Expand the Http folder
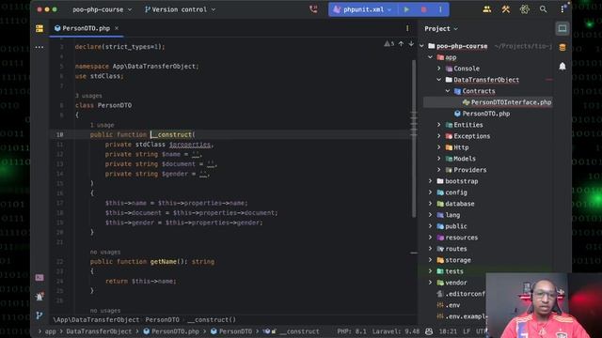The width and height of the screenshot is (602, 338). tap(439, 147)
